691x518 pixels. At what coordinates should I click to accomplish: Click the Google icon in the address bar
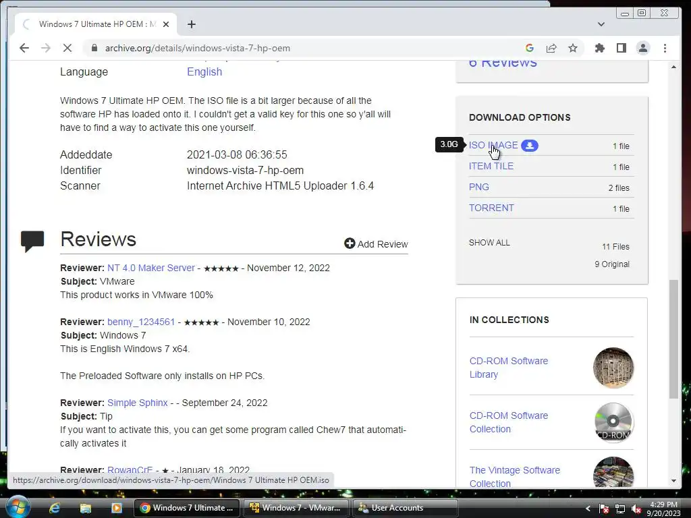(530, 48)
